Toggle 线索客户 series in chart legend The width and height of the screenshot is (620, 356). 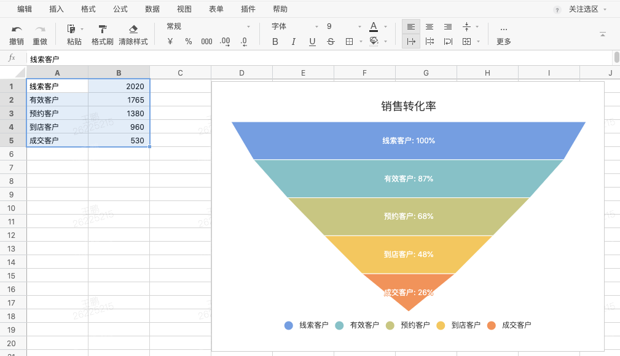tap(307, 325)
